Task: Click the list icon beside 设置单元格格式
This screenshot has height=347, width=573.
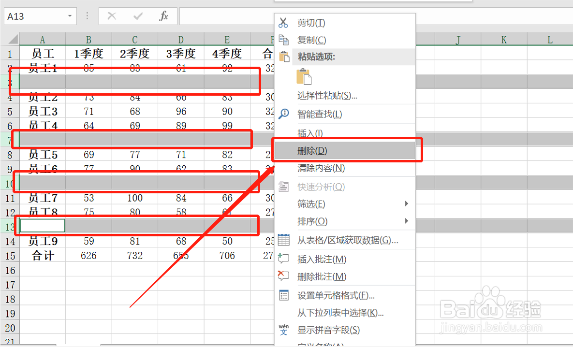Action: (284, 294)
